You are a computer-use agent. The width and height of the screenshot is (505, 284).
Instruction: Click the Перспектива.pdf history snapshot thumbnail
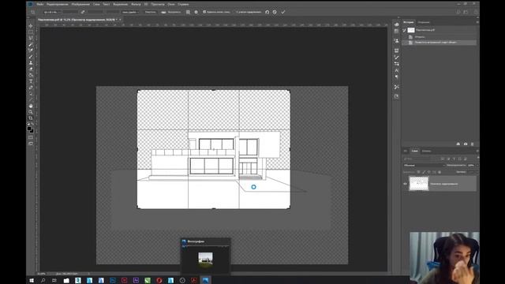pyautogui.click(x=411, y=30)
